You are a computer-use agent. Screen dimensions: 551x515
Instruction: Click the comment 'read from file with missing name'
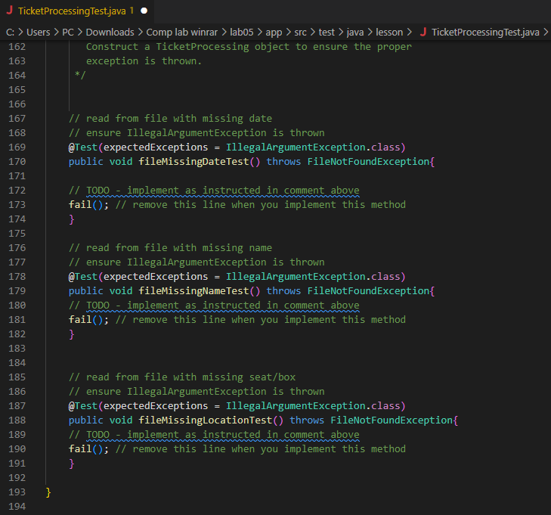[x=170, y=248]
